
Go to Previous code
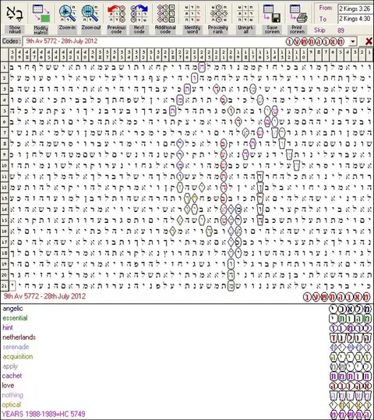116,19
